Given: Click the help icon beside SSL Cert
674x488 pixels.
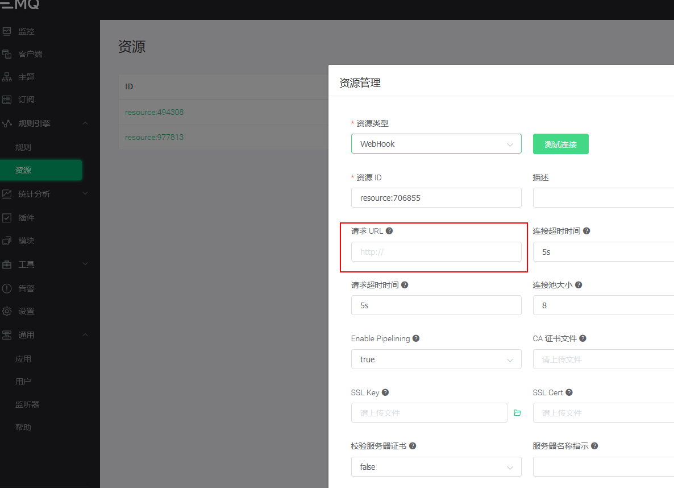Looking at the screenshot, I should (569, 392).
